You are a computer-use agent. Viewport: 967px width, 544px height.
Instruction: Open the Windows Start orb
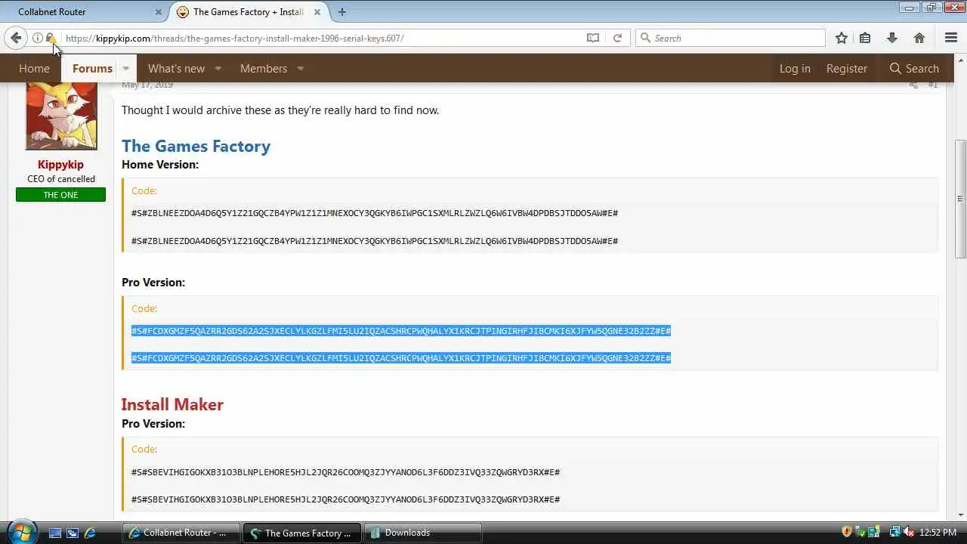pyautogui.click(x=20, y=531)
